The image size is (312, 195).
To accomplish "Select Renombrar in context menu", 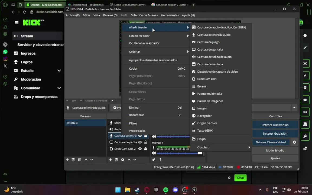I will [x=156, y=115].
